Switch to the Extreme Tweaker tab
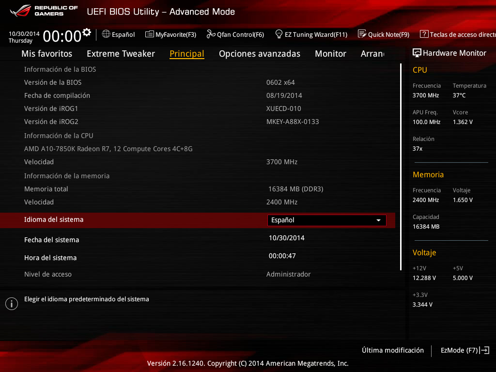Image resolution: width=496 pixels, height=372 pixels. (121, 54)
